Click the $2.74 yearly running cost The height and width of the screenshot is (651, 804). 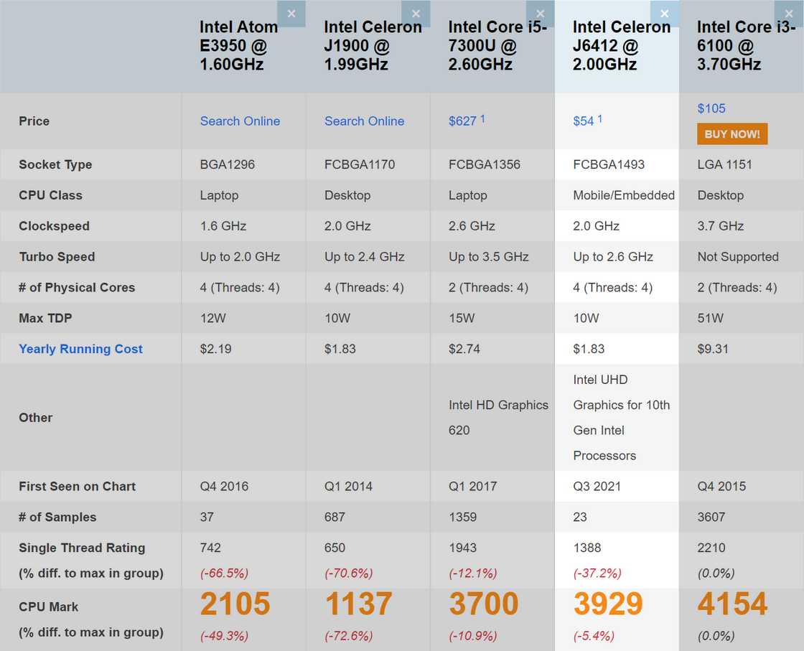tap(464, 349)
